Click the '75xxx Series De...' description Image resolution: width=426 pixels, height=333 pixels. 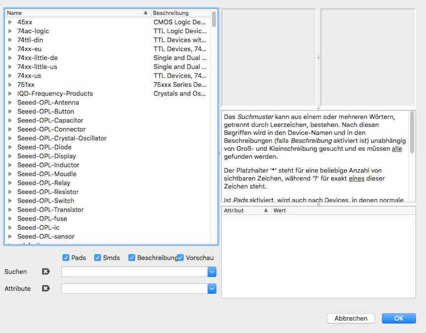[x=180, y=85]
